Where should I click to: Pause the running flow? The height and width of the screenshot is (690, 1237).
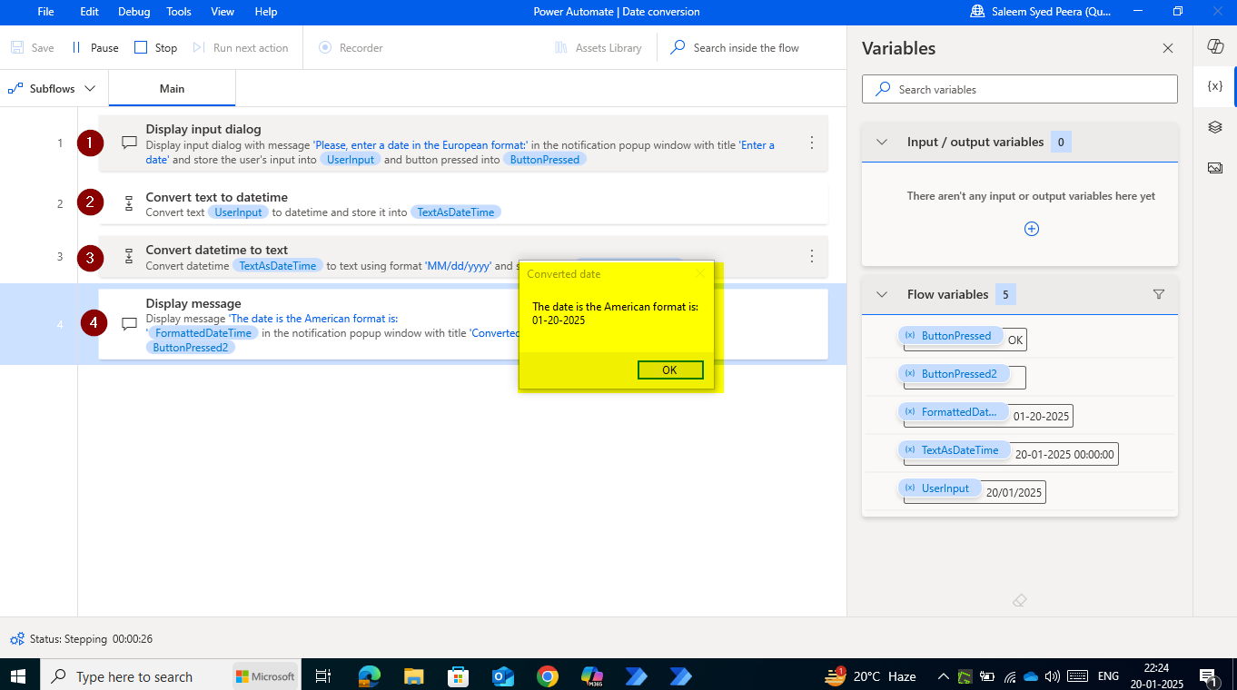coord(94,48)
